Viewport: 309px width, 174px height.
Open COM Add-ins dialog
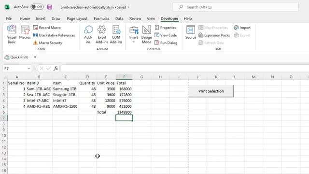click(x=116, y=34)
